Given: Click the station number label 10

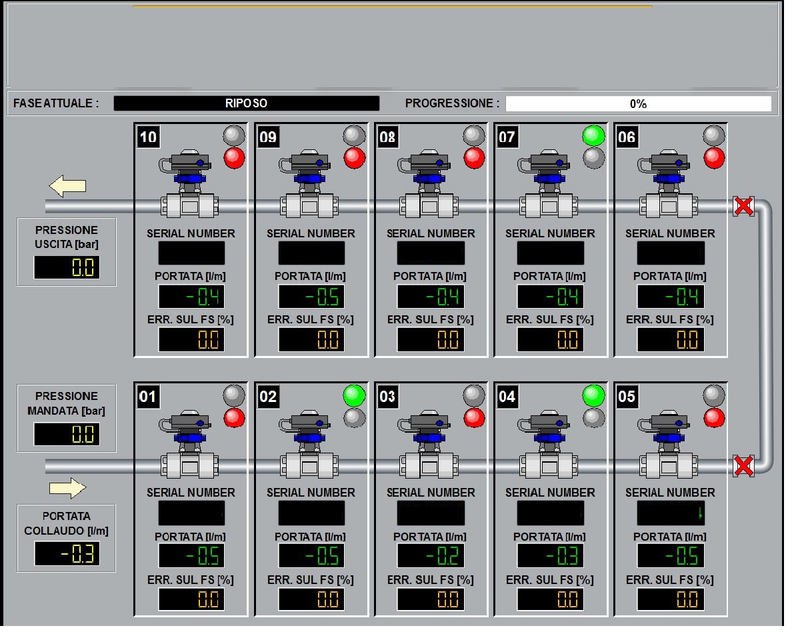Looking at the screenshot, I should (x=148, y=137).
